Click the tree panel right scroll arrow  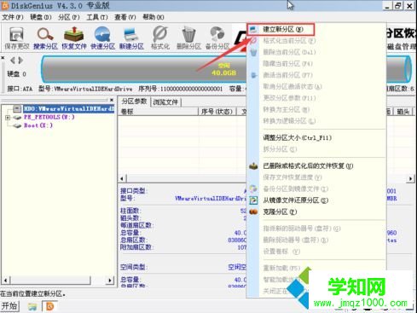(x=110, y=281)
